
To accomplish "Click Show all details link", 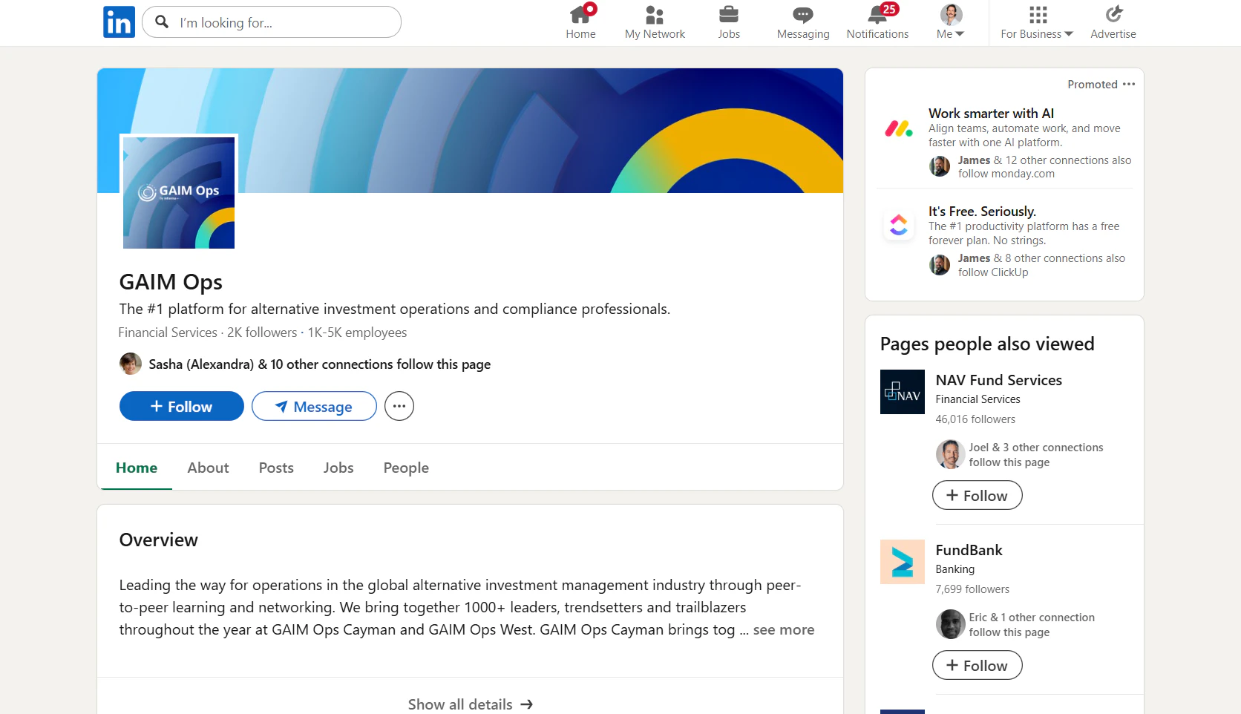I will 470,704.
